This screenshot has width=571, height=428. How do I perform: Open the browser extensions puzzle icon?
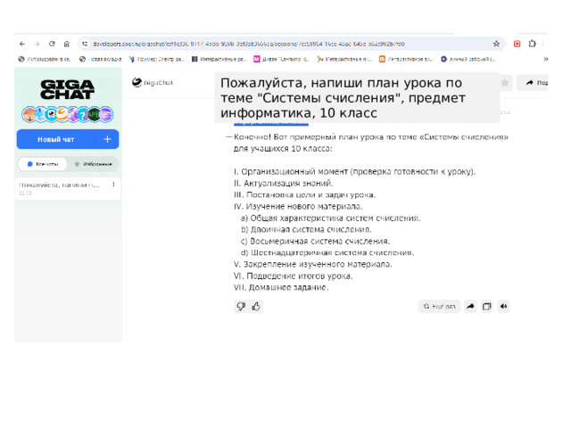point(532,44)
